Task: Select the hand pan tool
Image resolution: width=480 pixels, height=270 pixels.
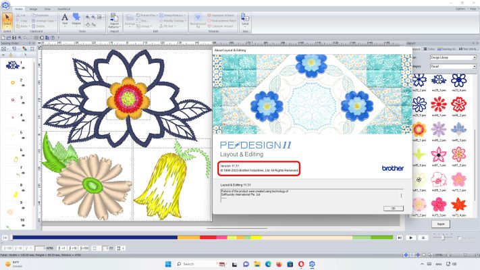Action: click(88, 24)
